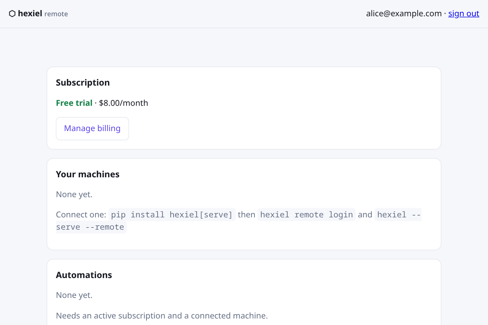Image resolution: width=488 pixels, height=325 pixels.
Task: Click the remote label beside hexiel logo
Action: click(56, 14)
